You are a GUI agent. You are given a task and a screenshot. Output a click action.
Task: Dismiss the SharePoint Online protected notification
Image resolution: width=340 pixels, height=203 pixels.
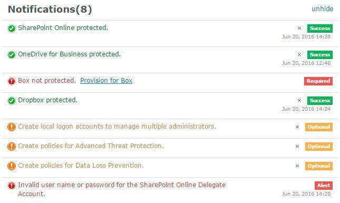point(299,28)
